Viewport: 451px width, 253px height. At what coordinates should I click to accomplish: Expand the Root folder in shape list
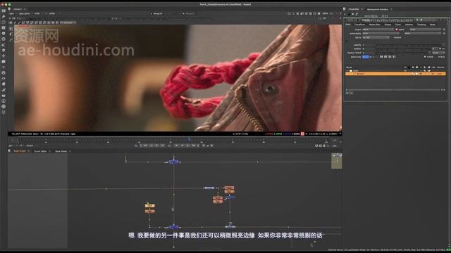point(347,70)
